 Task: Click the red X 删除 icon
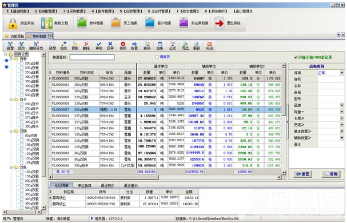click(86, 46)
